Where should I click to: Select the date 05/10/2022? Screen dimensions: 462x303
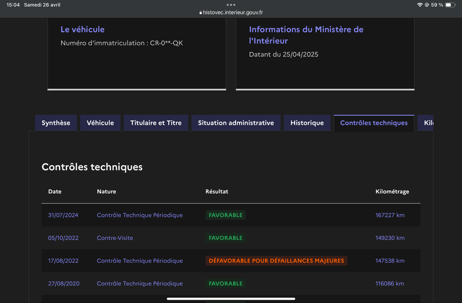(64, 238)
